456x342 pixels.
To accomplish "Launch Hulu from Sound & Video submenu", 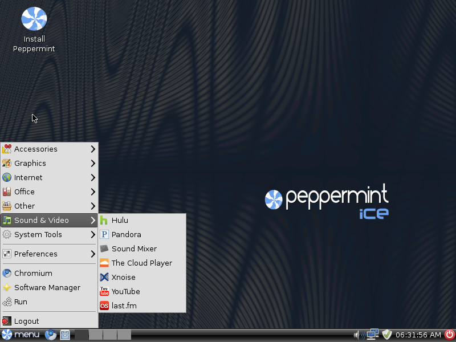I will pos(120,221).
